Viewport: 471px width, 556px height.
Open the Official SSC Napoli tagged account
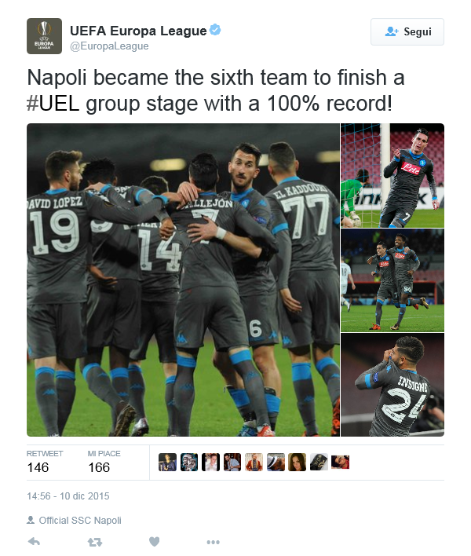click(80, 520)
